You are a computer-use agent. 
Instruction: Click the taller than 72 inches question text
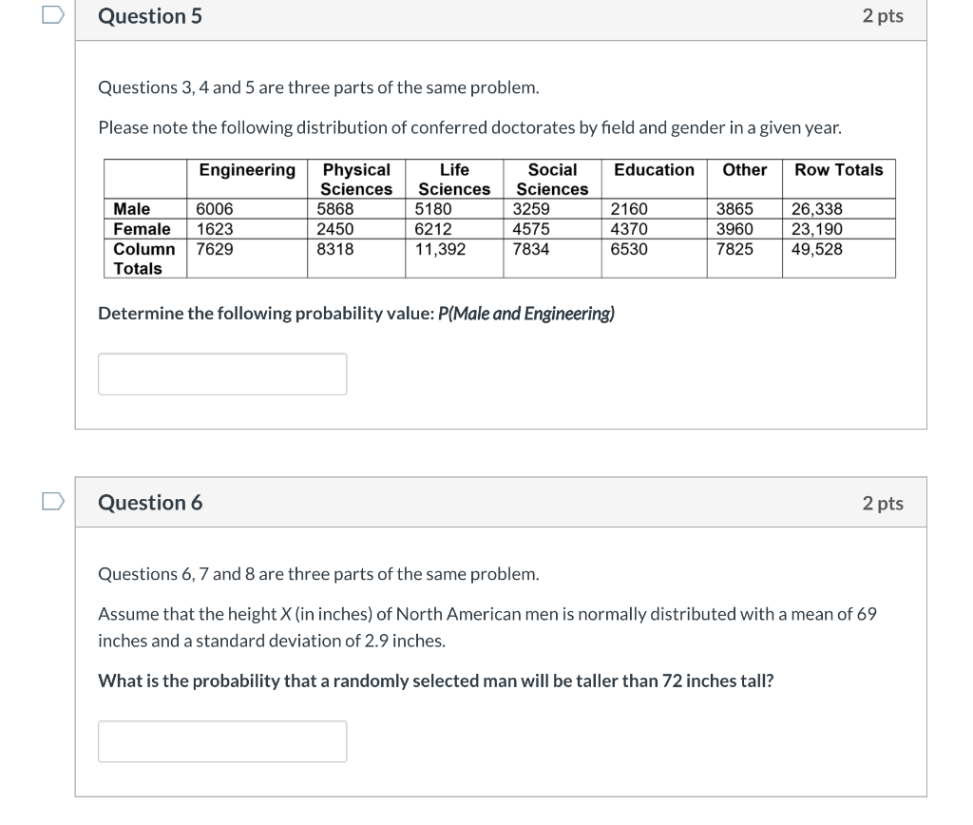pyautogui.click(x=434, y=681)
